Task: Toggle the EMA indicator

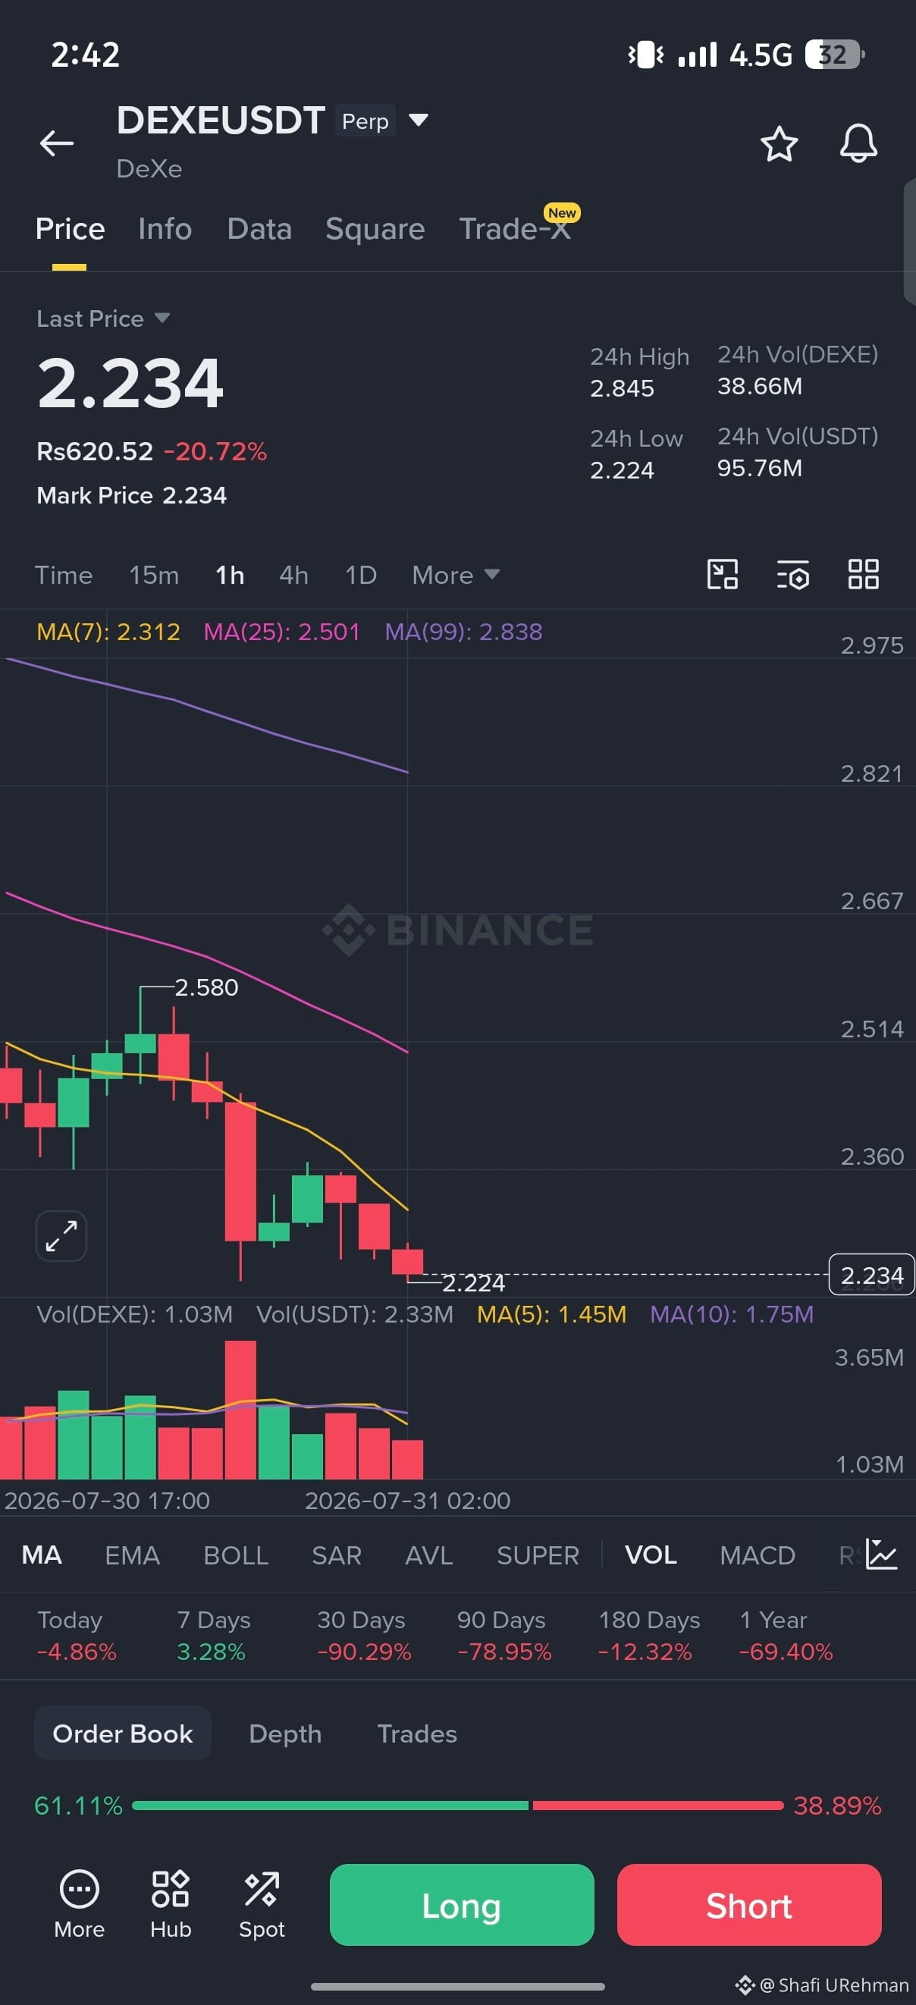Action: pyautogui.click(x=132, y=1555)
